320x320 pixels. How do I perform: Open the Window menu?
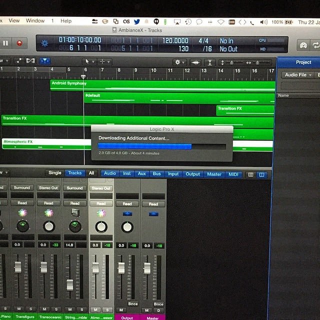pos(35,21)
